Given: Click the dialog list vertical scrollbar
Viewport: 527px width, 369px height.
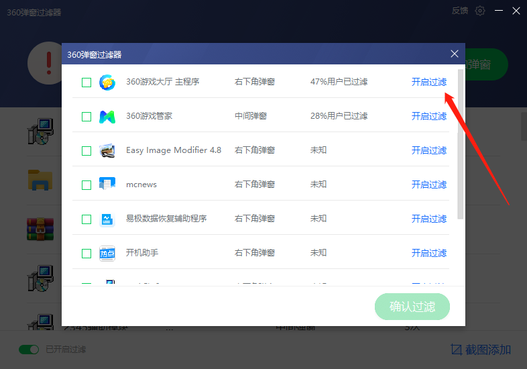Looking at the screenshot, I should point(460,144).
